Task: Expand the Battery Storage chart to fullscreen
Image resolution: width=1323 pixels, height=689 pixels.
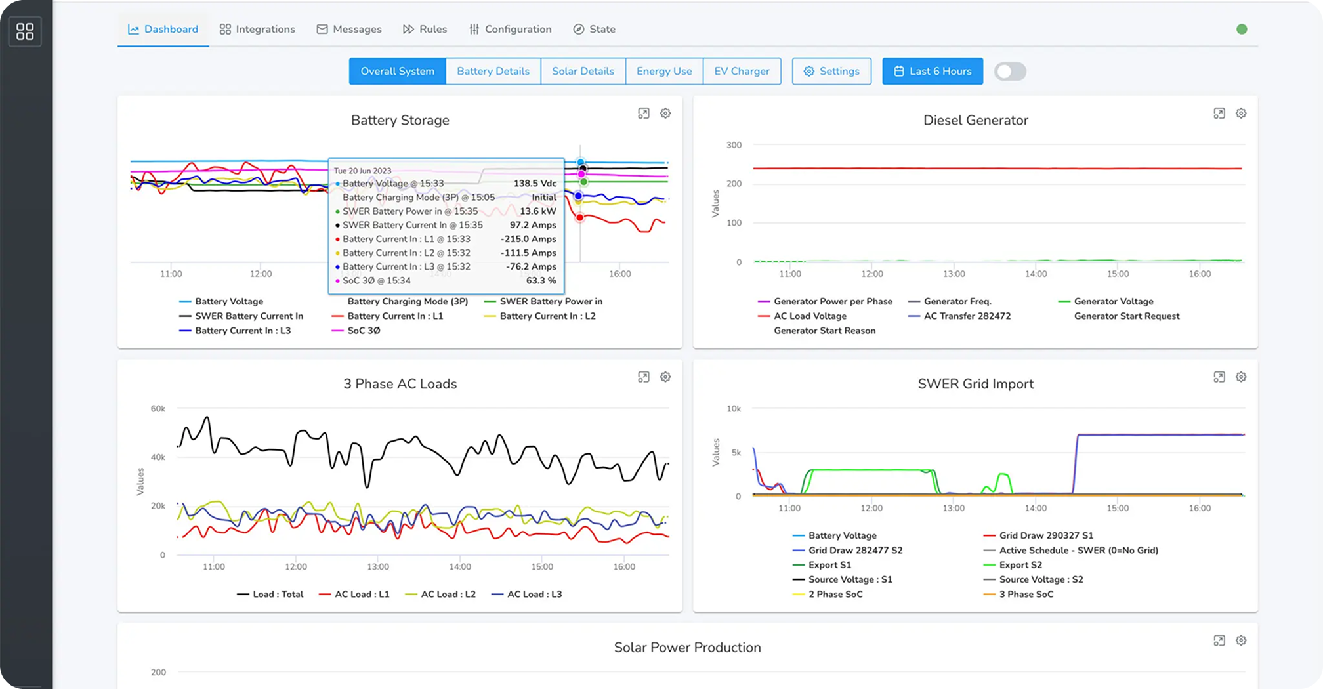Action: [x=644, y=114]
